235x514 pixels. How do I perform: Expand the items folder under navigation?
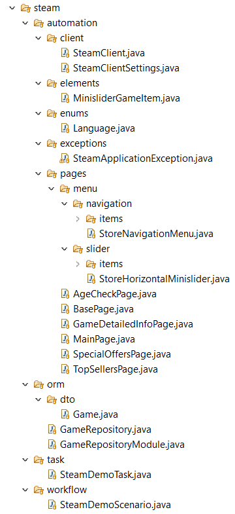click(78, 219)
